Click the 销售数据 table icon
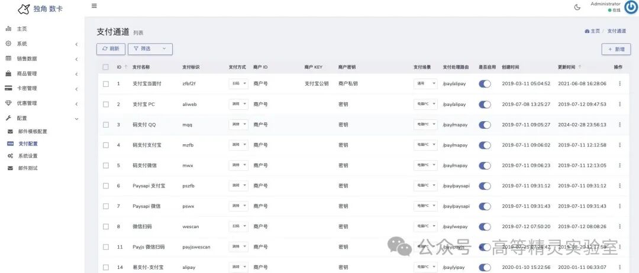639x273 pixels. (8, 58)
